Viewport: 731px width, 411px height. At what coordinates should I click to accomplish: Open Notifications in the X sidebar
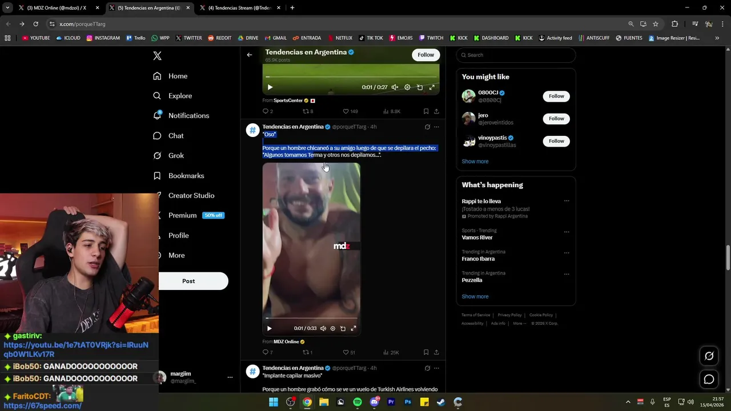[x=181, y=115]
